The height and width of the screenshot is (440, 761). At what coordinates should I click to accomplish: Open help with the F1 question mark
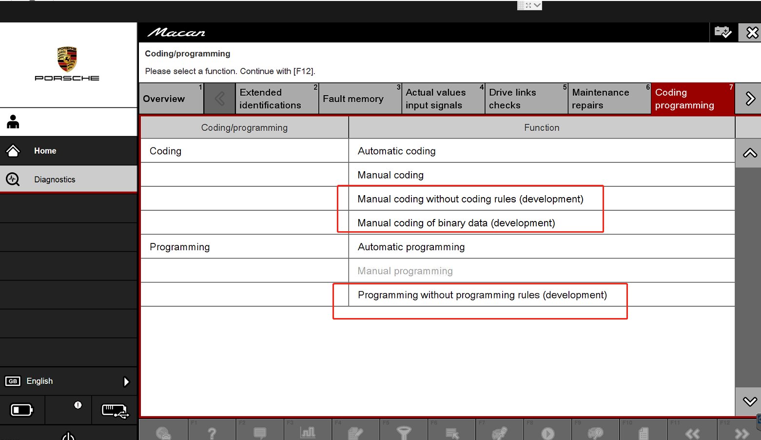(212, 433)
